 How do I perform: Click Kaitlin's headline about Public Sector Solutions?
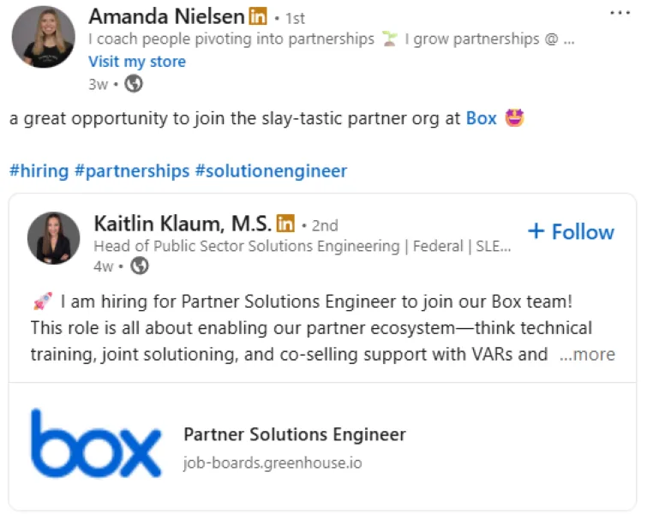[302, 246]
